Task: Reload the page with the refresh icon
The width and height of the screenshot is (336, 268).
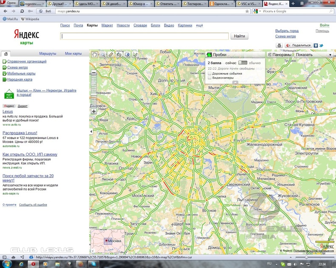Action: point(22,11)
